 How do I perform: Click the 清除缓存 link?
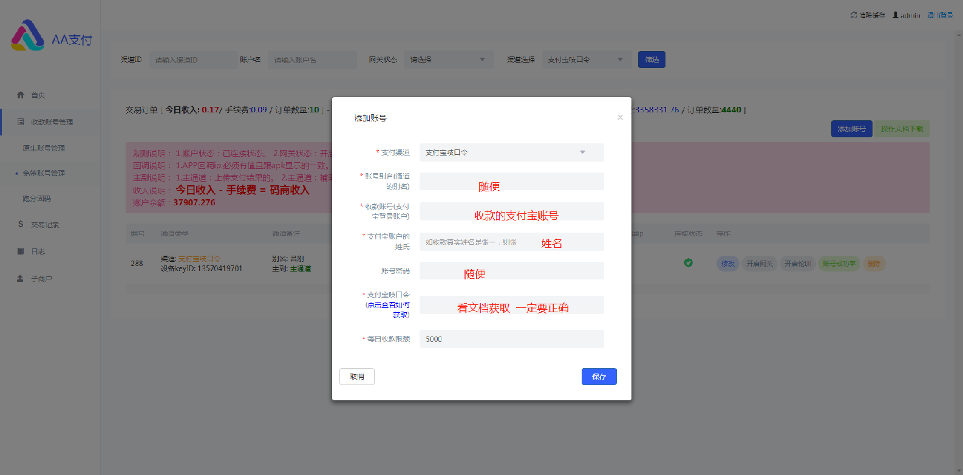[873, 15]
